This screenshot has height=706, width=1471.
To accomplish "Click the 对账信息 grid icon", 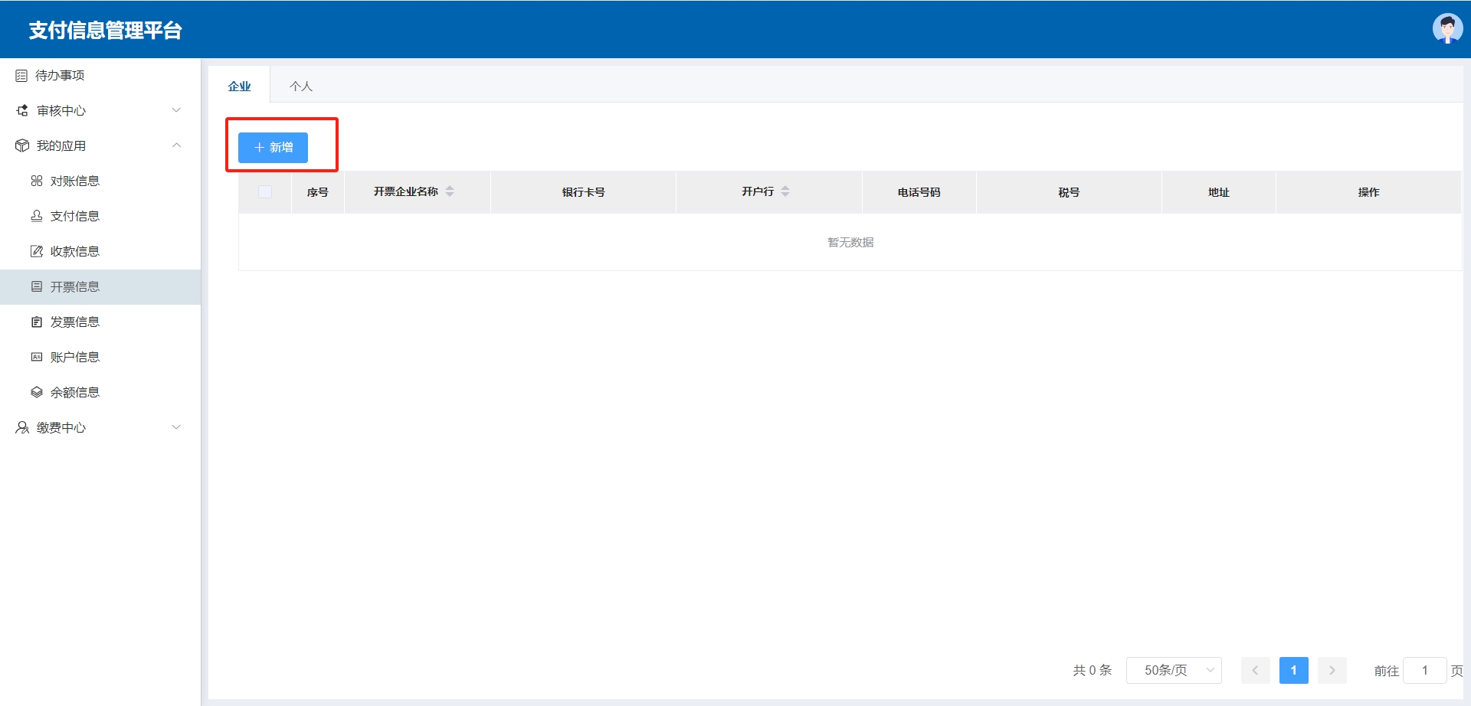I will (37, 181).
